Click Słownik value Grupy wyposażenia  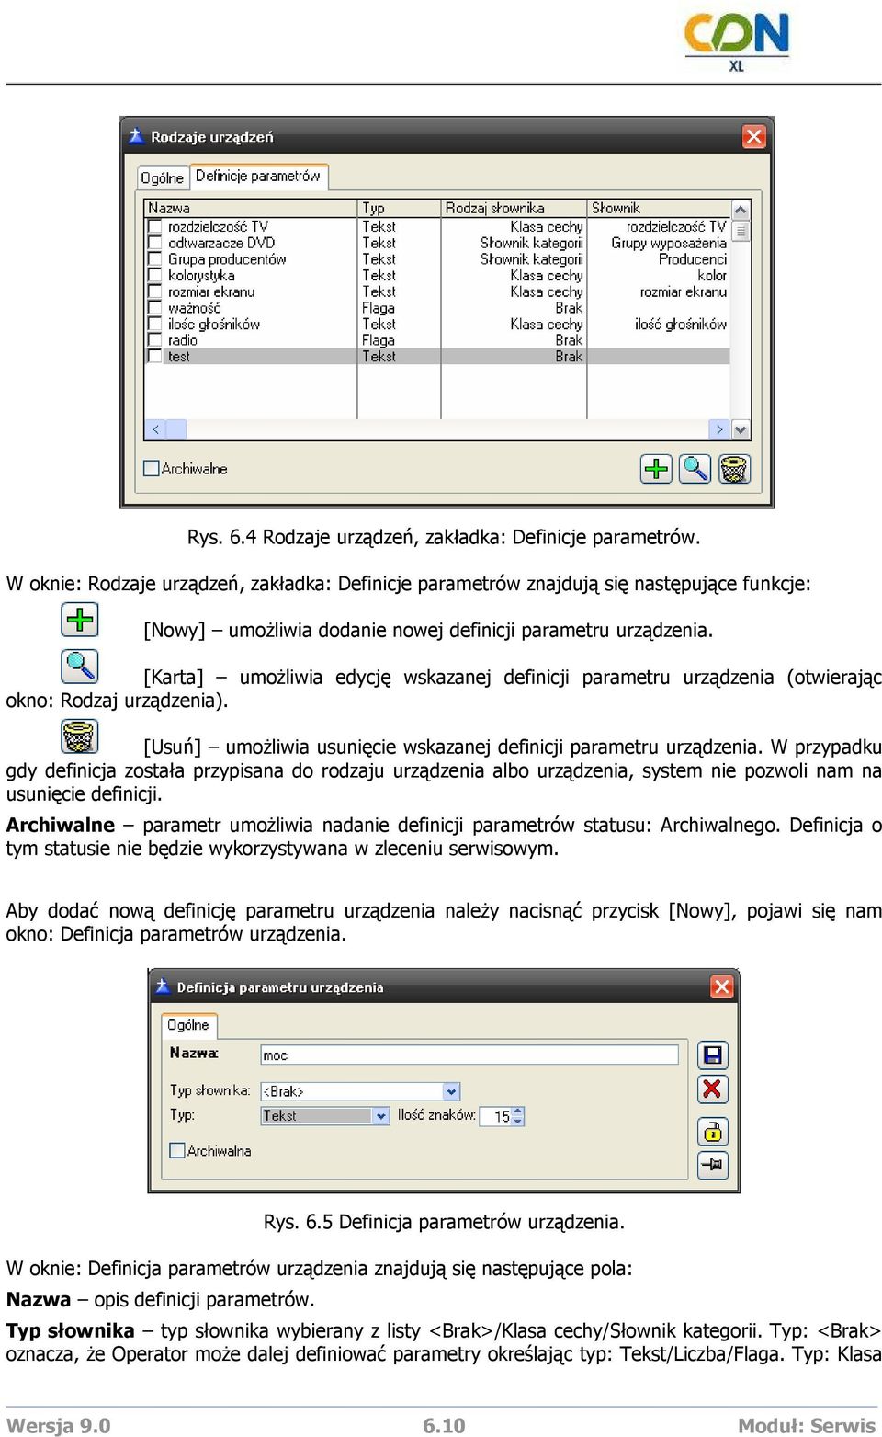tap(669, 243)
